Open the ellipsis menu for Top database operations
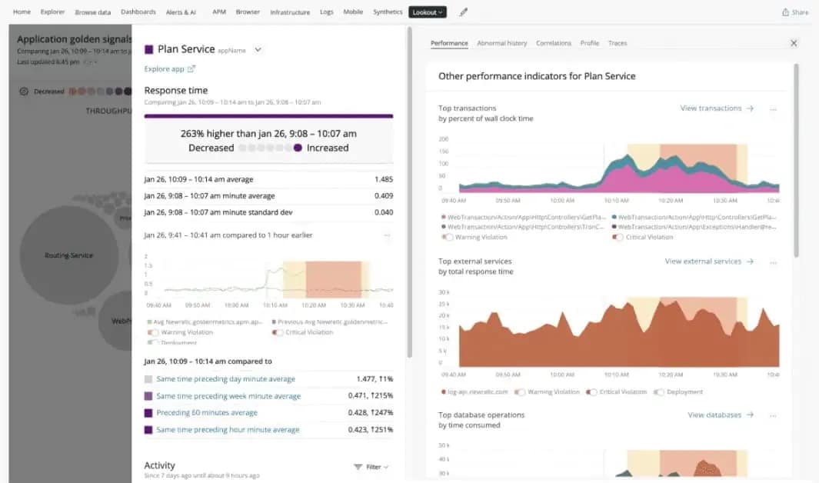Screen dimensions: 819x483 773,415
